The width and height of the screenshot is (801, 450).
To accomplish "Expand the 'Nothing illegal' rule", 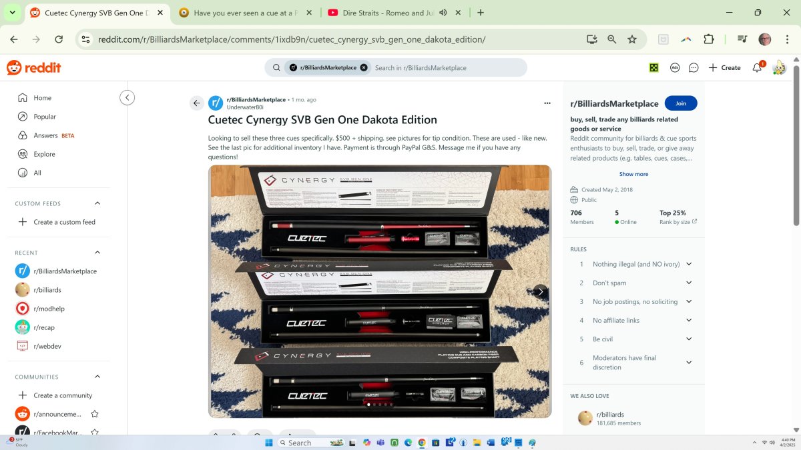I will [689, 264].
